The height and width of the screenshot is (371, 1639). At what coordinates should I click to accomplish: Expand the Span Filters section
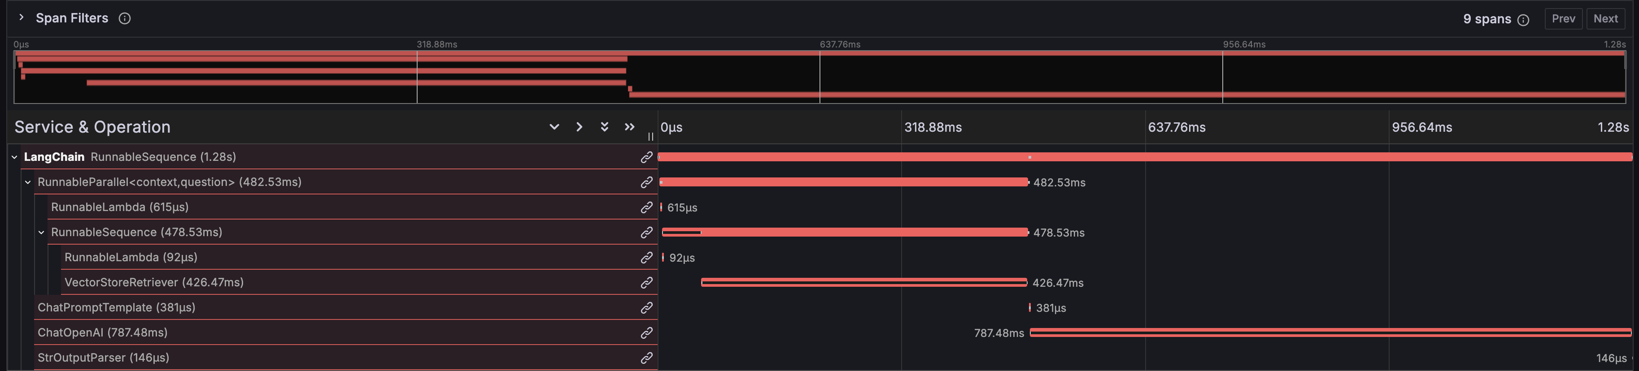click(x=21, y=18)
